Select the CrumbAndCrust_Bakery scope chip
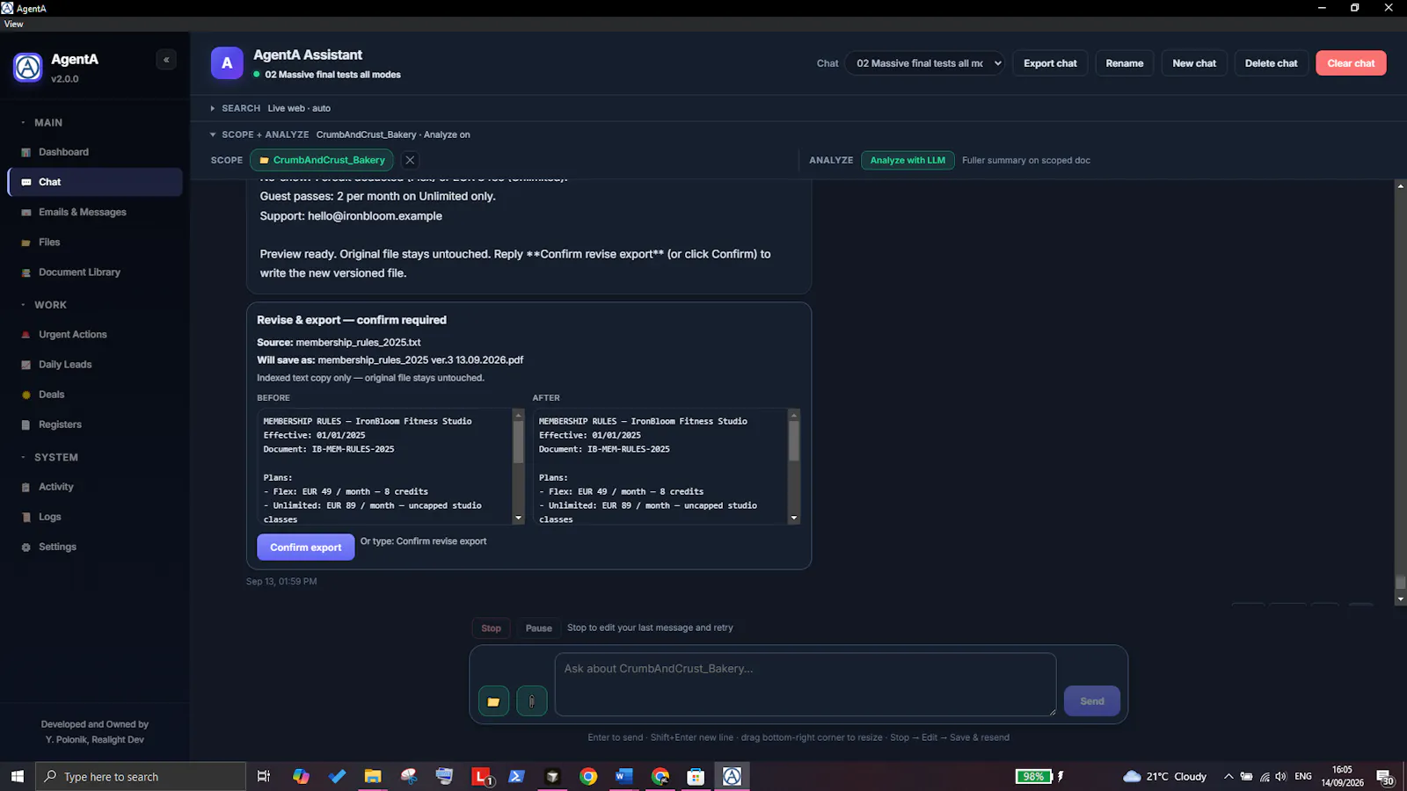 coord(322,160)
